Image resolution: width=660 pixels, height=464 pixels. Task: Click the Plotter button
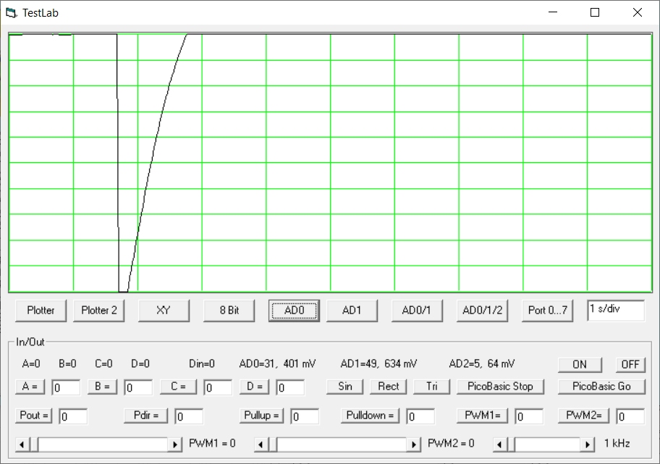coord(41,311)
